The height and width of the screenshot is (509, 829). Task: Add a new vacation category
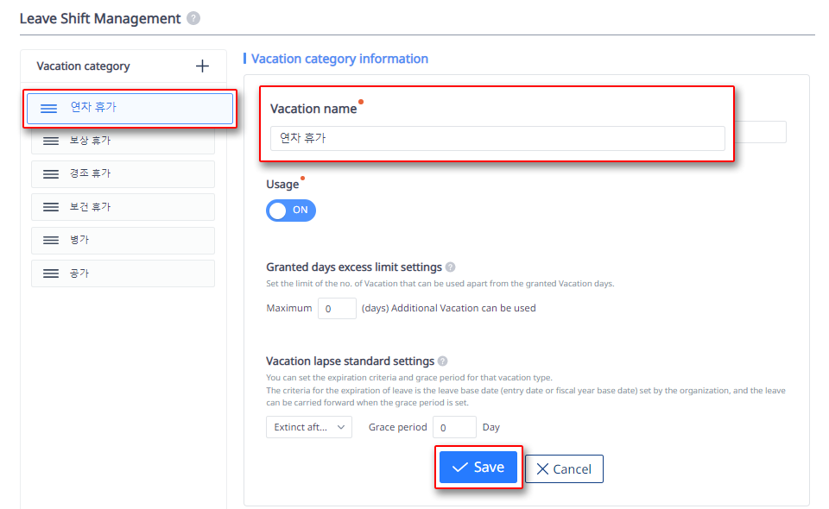point(202,66)
